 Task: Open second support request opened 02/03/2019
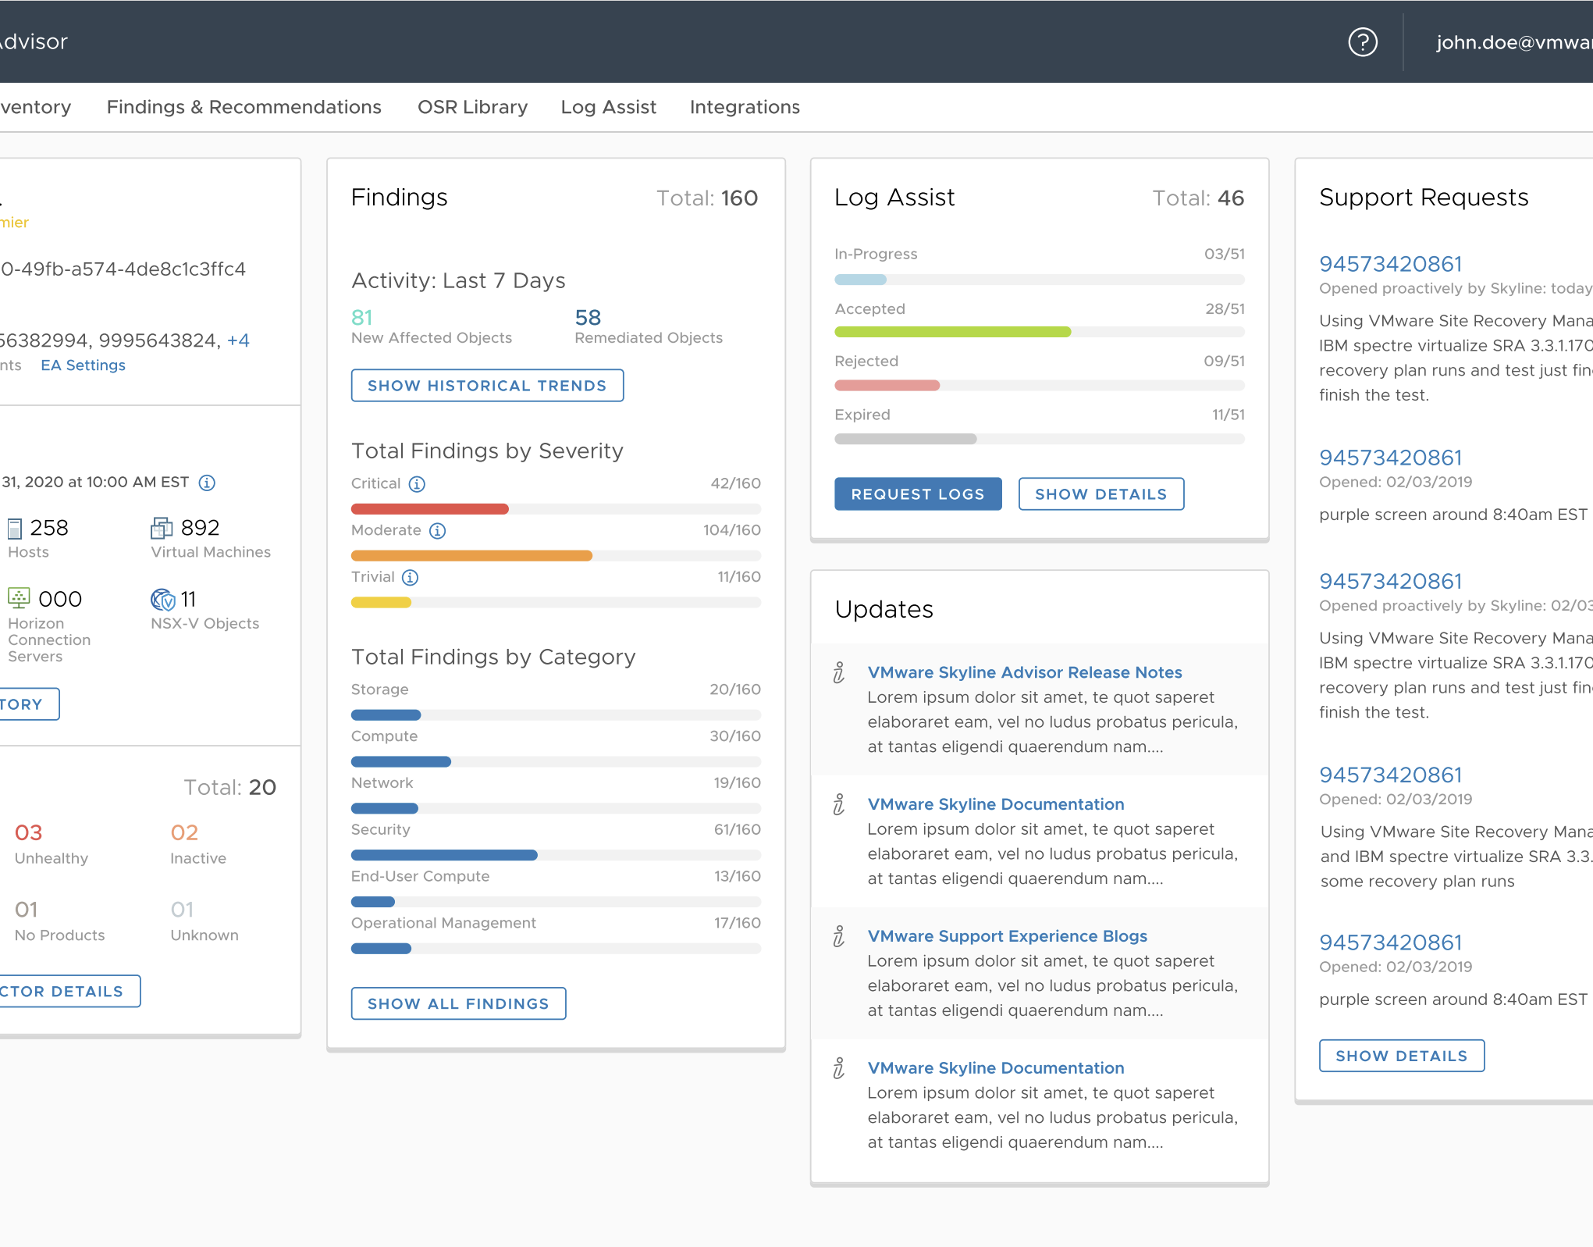pos(1390,458)
